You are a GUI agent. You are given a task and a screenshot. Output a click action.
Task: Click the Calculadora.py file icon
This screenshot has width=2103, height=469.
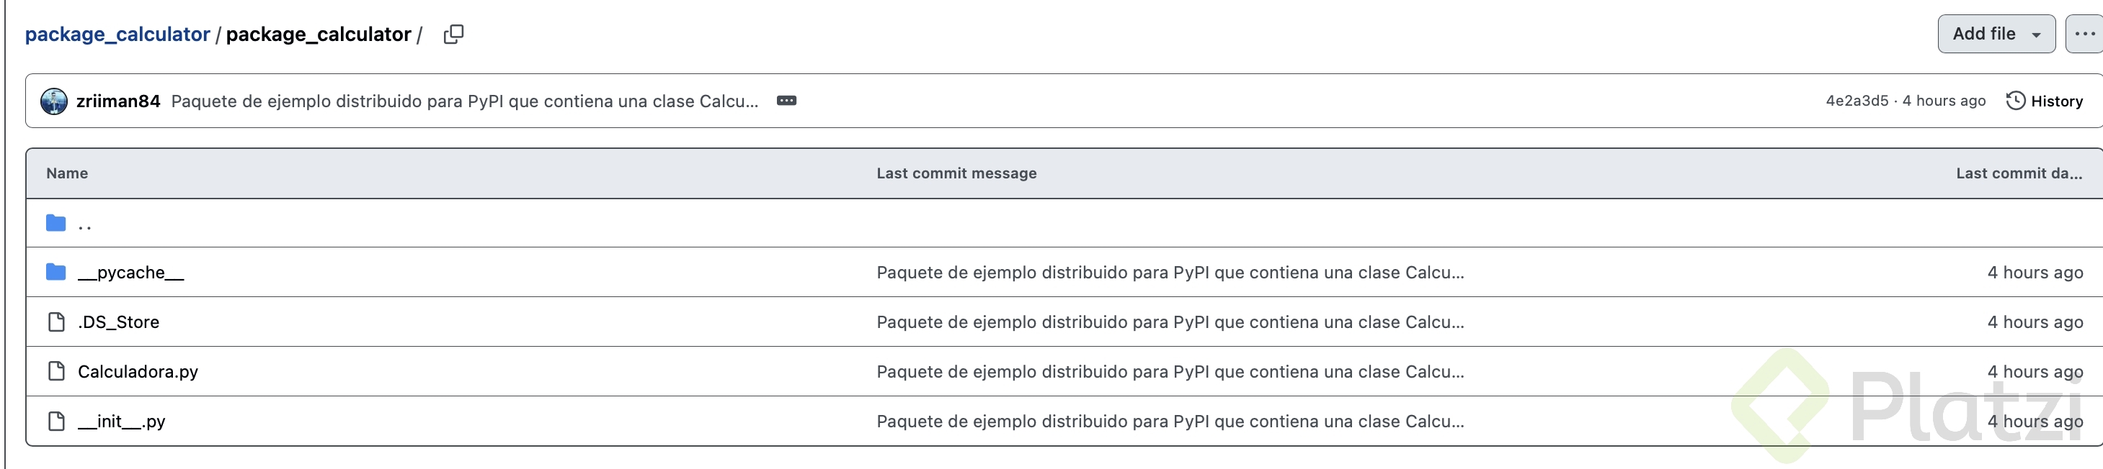(55, 371)
